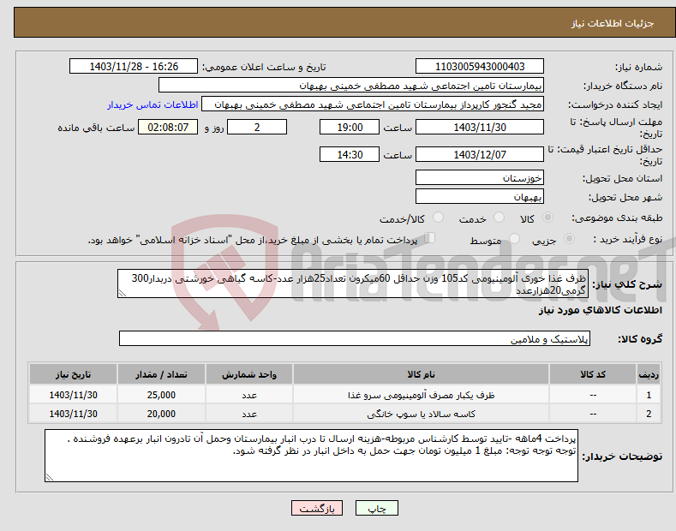Image resolution: width=676 pixels, height=531 pixels.
Task: Click the واحد شمارش column header
Action: pyautogui.click(x=249, y=374)
